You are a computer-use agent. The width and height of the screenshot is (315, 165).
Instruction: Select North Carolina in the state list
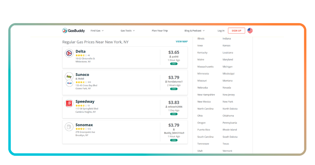205,109
